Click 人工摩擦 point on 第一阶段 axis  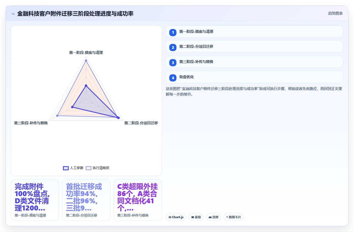click(x=86, y=86)
